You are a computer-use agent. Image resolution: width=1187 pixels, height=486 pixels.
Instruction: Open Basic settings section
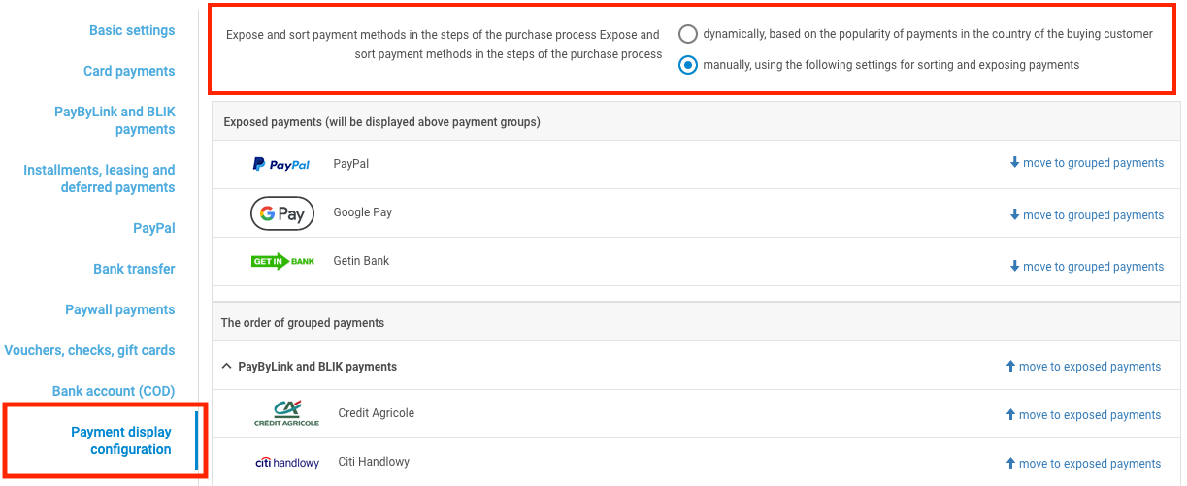click(132, 30)
